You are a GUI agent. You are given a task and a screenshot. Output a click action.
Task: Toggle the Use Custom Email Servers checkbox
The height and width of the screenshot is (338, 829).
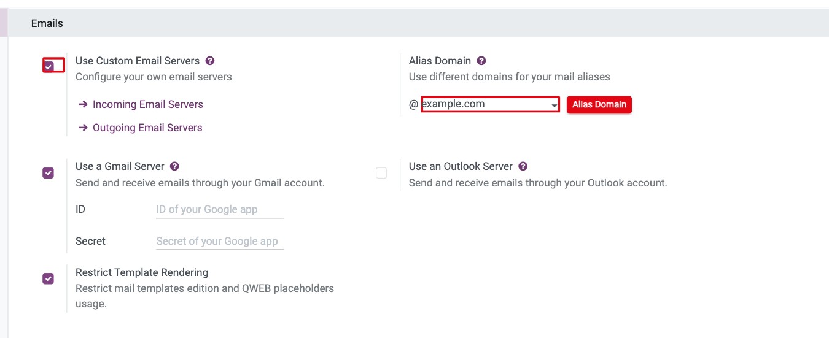[x=49, y=66]
